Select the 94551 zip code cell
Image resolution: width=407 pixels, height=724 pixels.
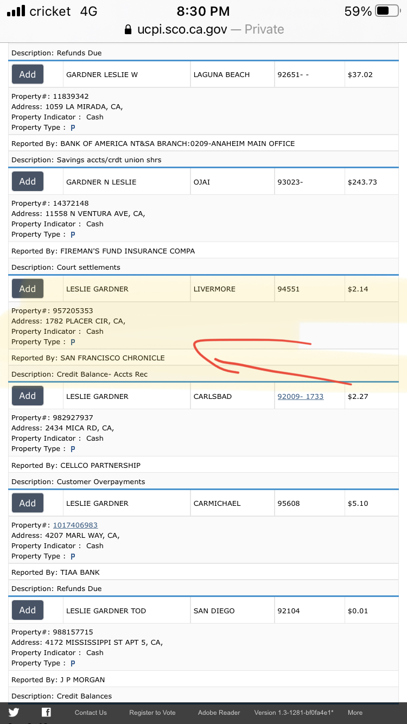point(309,289)
